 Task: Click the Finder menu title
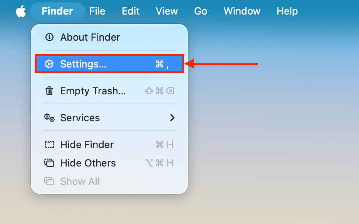[x=57, y=11]
